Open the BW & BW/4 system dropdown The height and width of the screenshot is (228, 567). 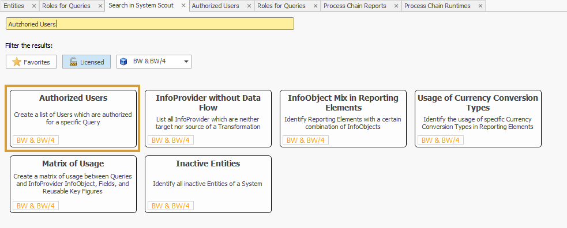click(153, 62)
